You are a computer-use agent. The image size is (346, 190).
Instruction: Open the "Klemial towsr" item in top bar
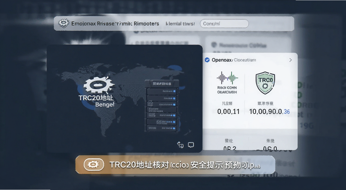point(180,24)
